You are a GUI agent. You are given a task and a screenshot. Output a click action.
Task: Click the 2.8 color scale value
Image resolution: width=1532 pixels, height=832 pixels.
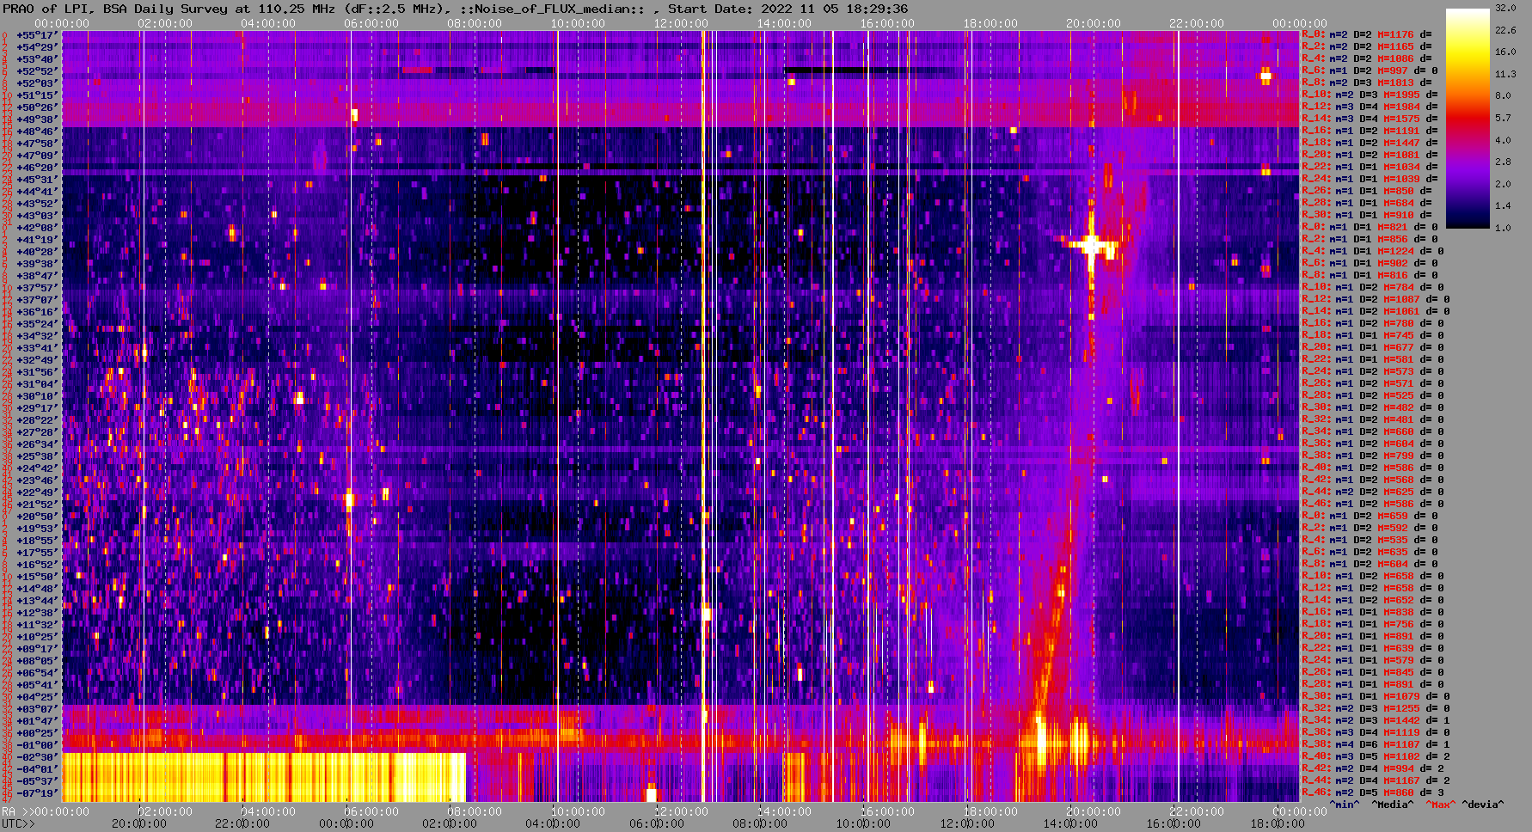pos(1503,162)
